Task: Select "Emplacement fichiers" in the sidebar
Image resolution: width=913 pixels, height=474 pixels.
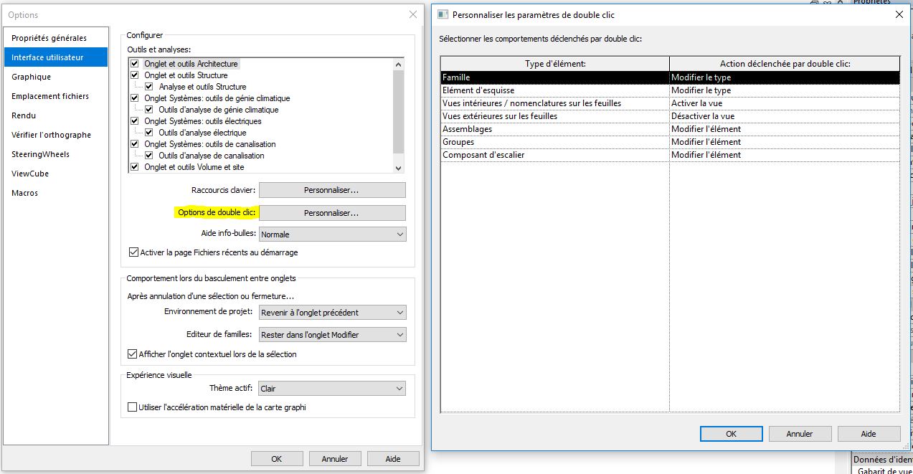Action: point(49,95)
